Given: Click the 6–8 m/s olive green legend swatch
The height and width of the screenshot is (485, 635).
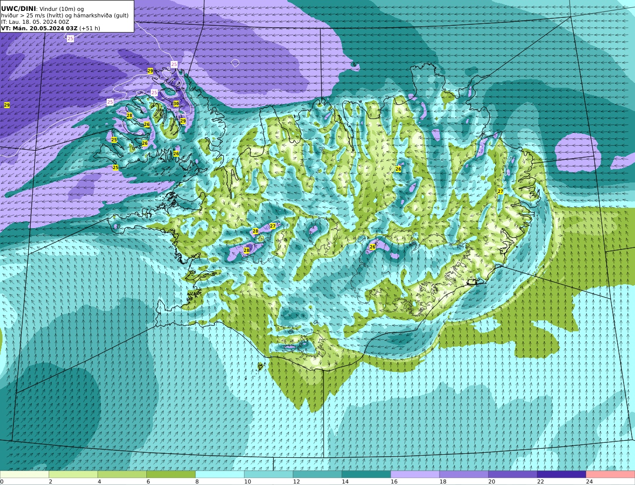Looking at the screenshot, I should click(171, 475).
